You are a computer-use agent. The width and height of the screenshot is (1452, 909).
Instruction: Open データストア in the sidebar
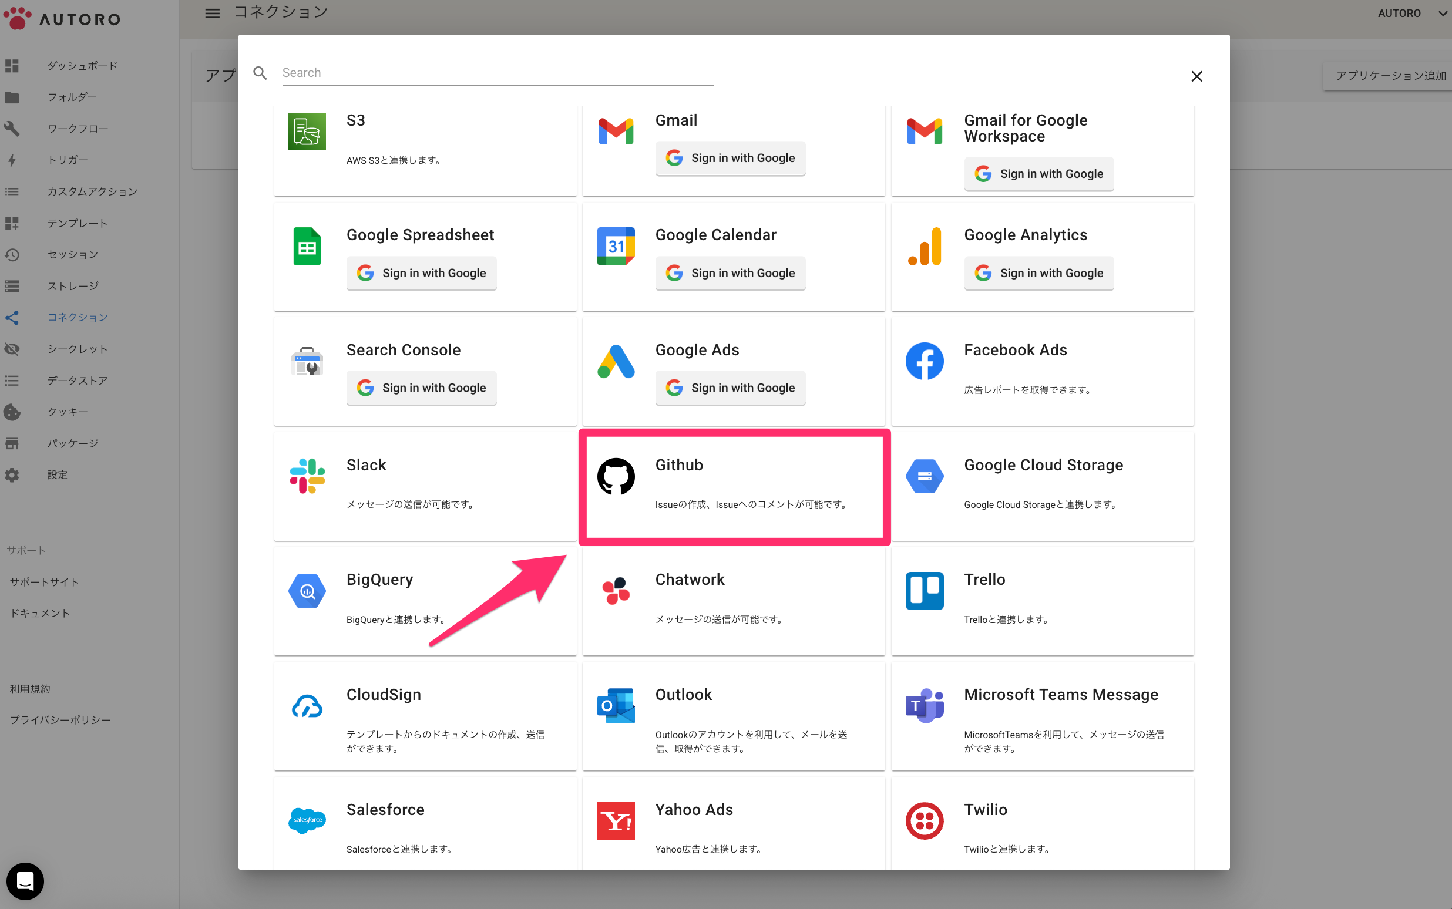pyautogui.click(x=78, y=380)
